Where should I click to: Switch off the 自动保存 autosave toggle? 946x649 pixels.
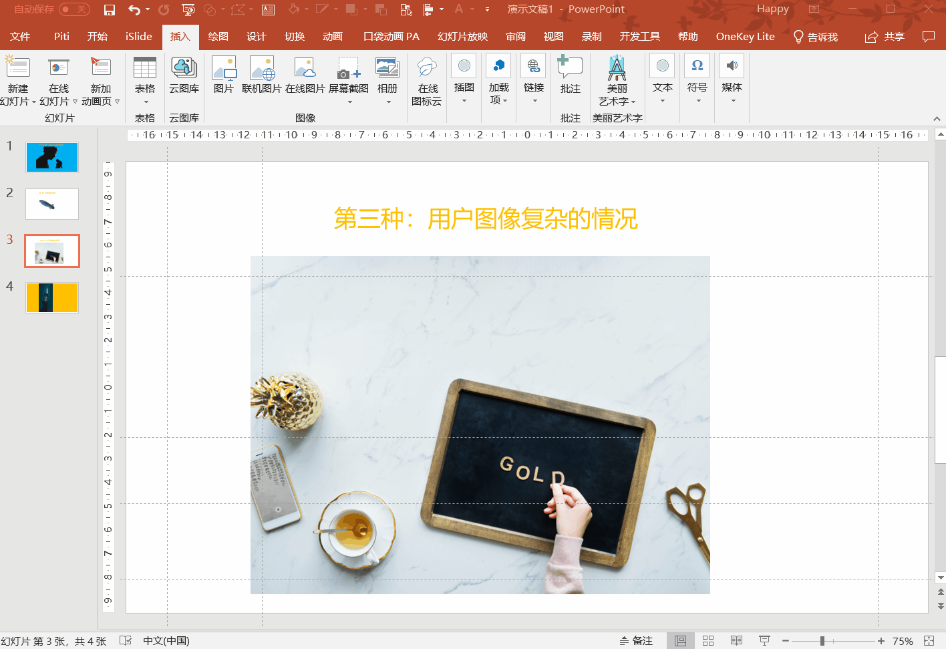point(73,9)
